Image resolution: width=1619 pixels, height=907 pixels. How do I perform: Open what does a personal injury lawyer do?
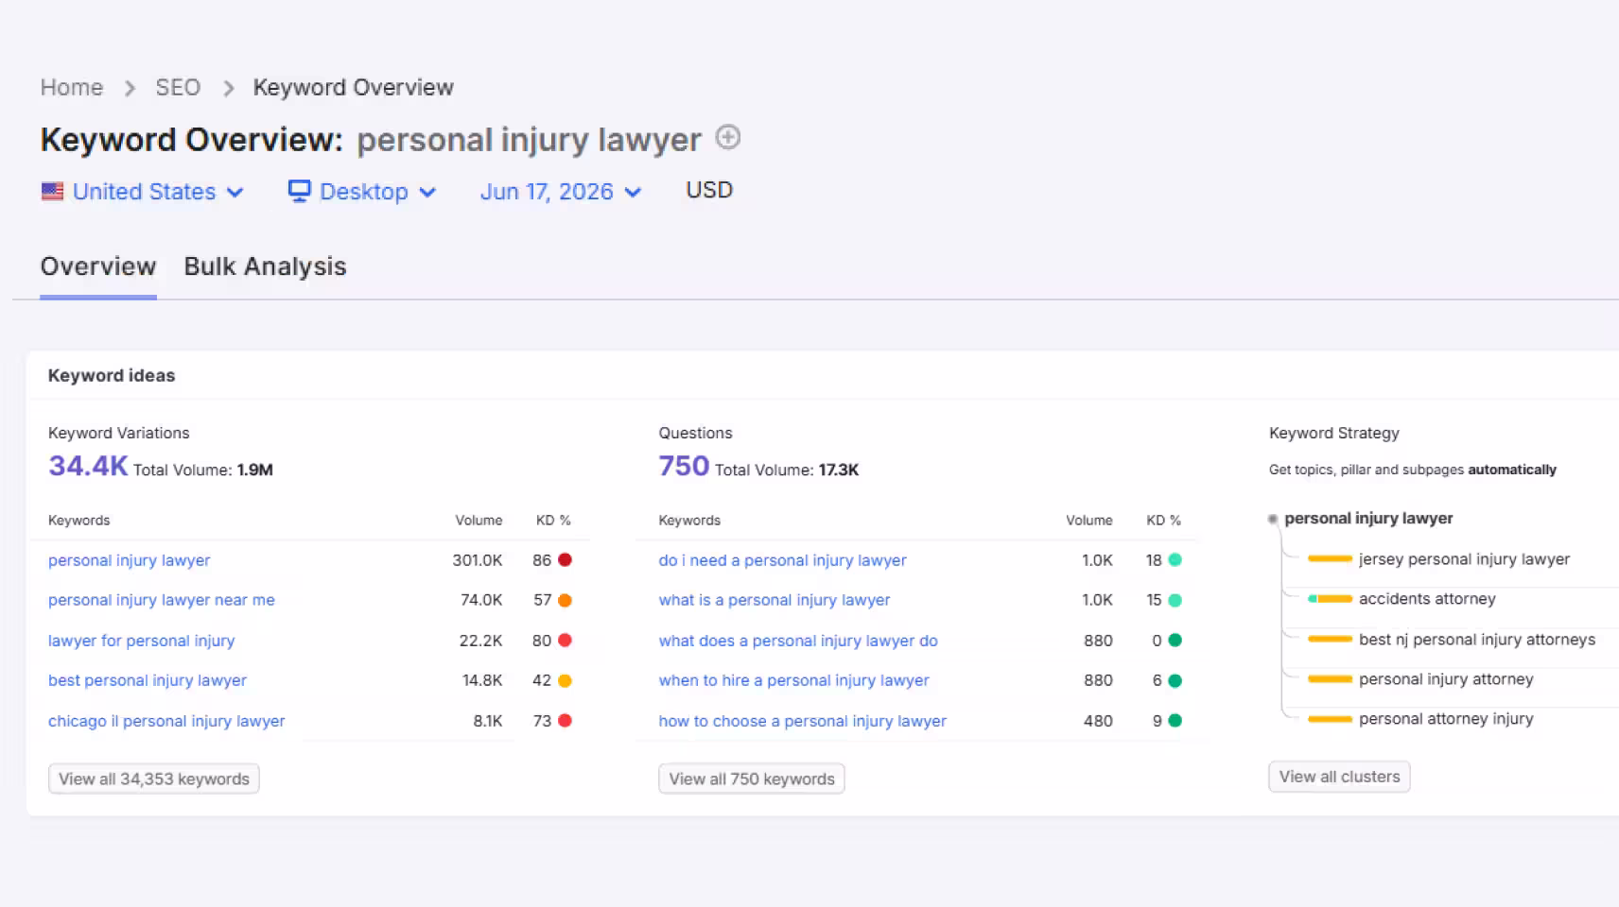click(x=798, y=641)
